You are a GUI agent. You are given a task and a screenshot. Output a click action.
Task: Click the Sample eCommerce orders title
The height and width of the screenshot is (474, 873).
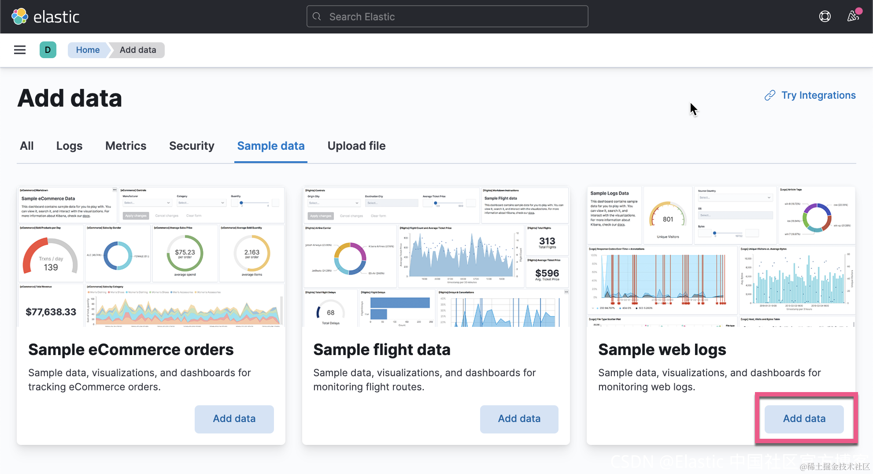click(x=131, y=350)
